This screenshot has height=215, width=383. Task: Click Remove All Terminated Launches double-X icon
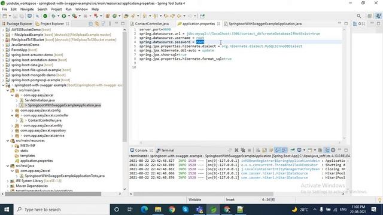click(243, 150)
